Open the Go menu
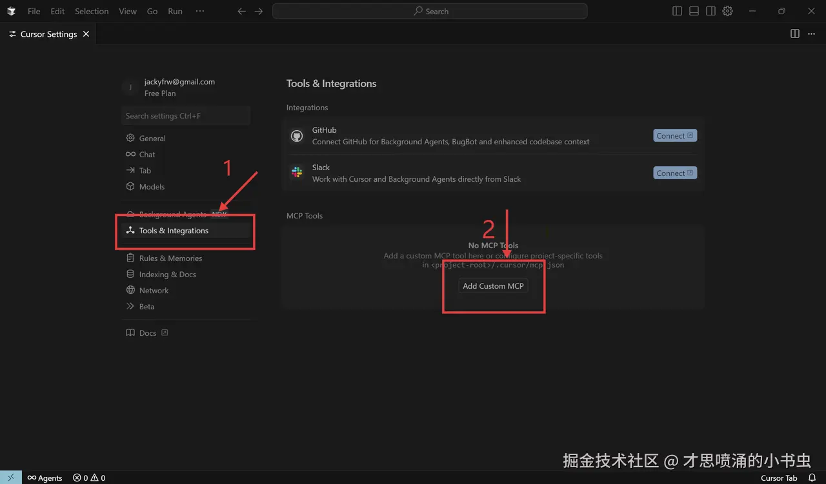Screen dimensions: 826x484 click(x=152, y=11)
